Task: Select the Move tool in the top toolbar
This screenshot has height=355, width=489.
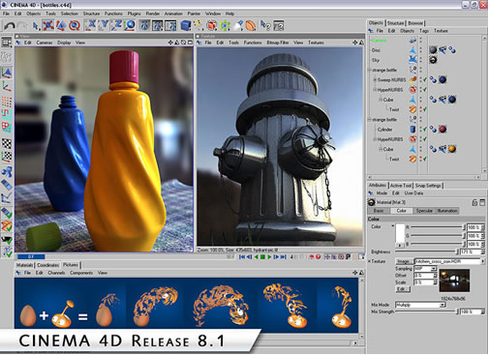Action: (48, 25)
